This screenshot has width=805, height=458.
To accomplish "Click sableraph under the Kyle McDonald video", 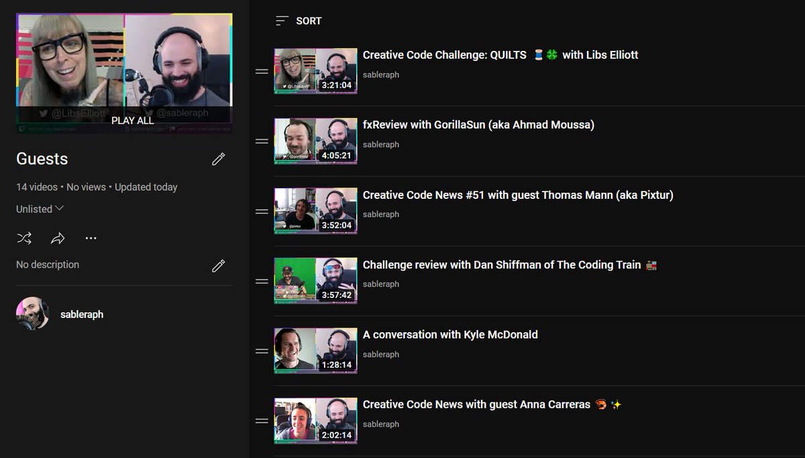I will click(x=381, y=354).
